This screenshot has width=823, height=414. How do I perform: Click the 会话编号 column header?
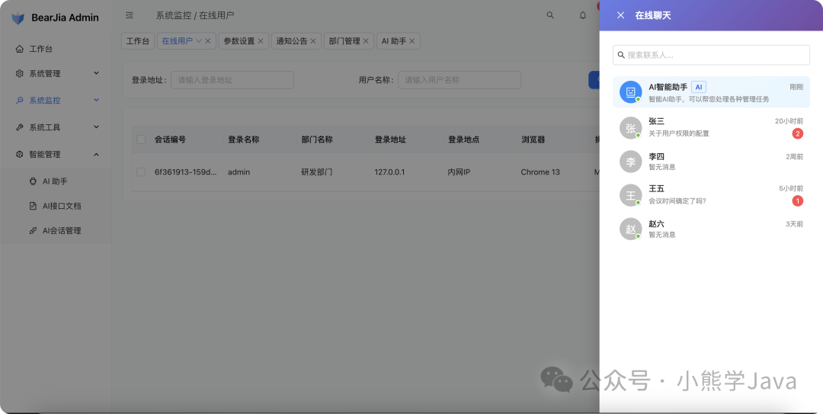pyautogui.click(x=170, y=140)
